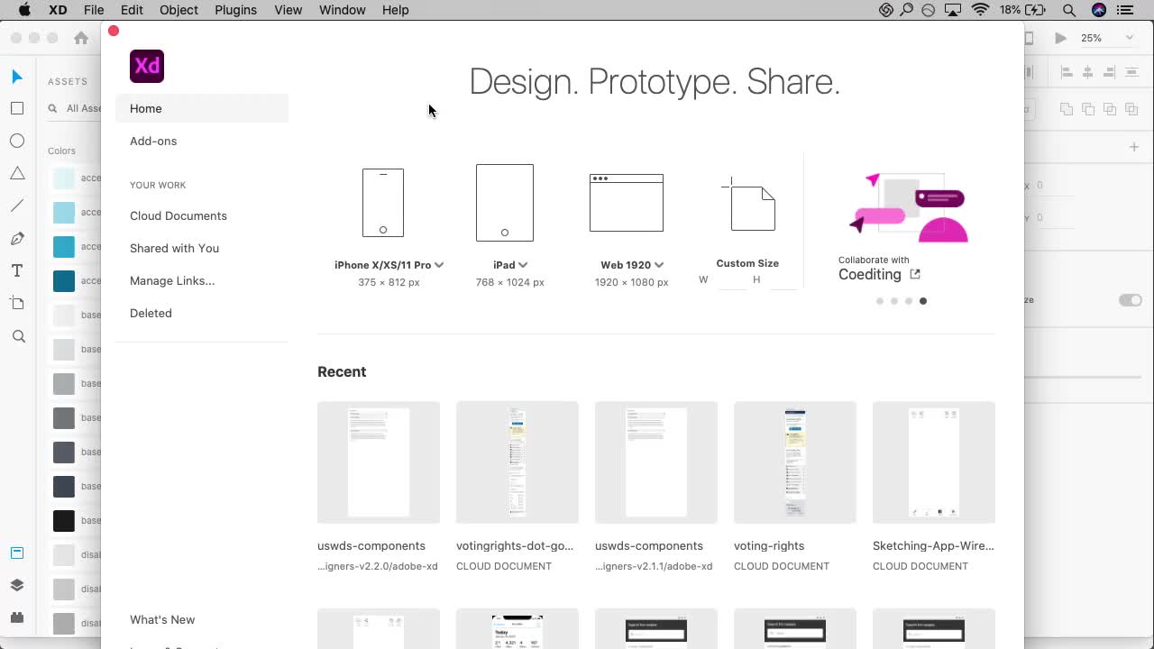Click the mobile device preview icon
The width and height of the screenshot is (1154, 649).
pos(1029,38)
